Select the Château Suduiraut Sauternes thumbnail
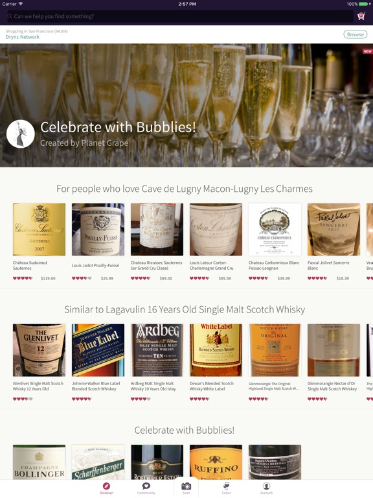The height and width of the screenshot is (498, 373). click(x=39, y=230)
